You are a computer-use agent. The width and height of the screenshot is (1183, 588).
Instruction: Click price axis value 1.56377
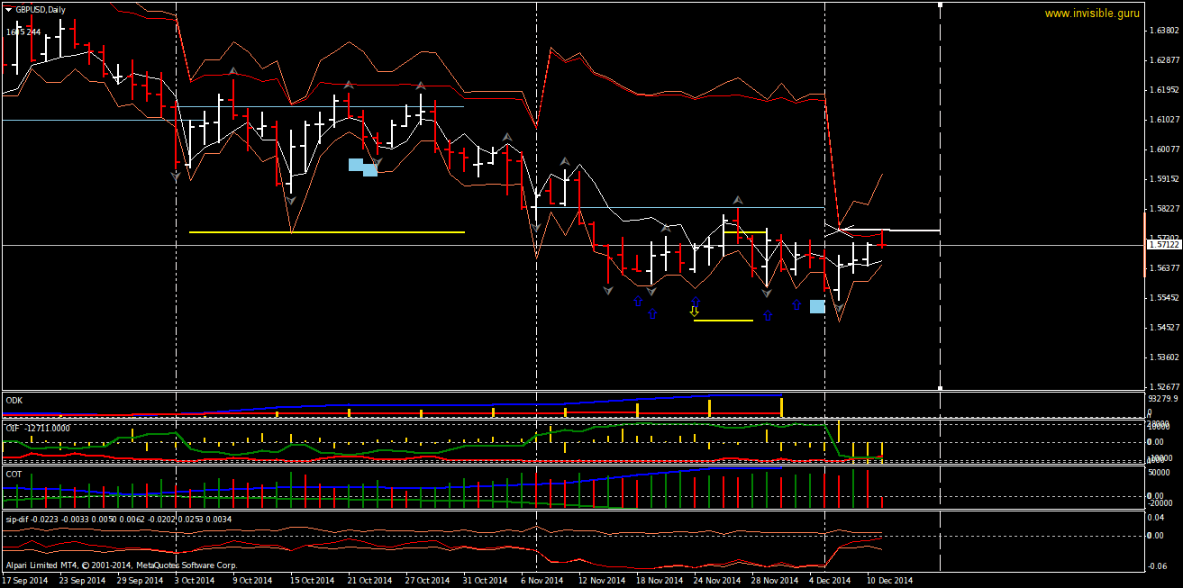click(1165, 267)
